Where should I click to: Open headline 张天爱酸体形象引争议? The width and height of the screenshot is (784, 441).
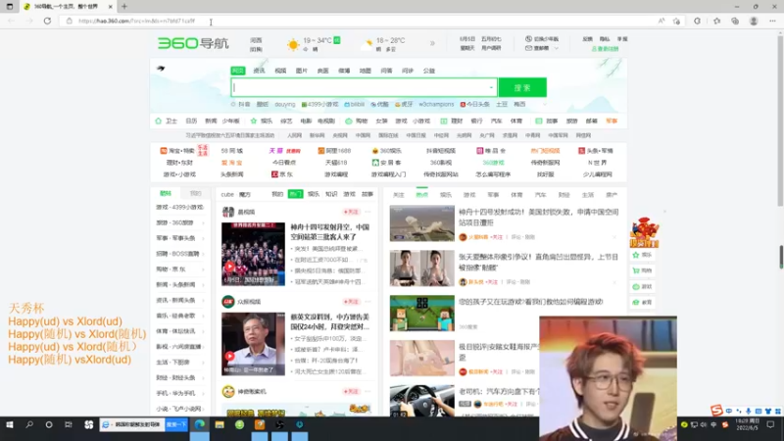click(x=538, y=262)
